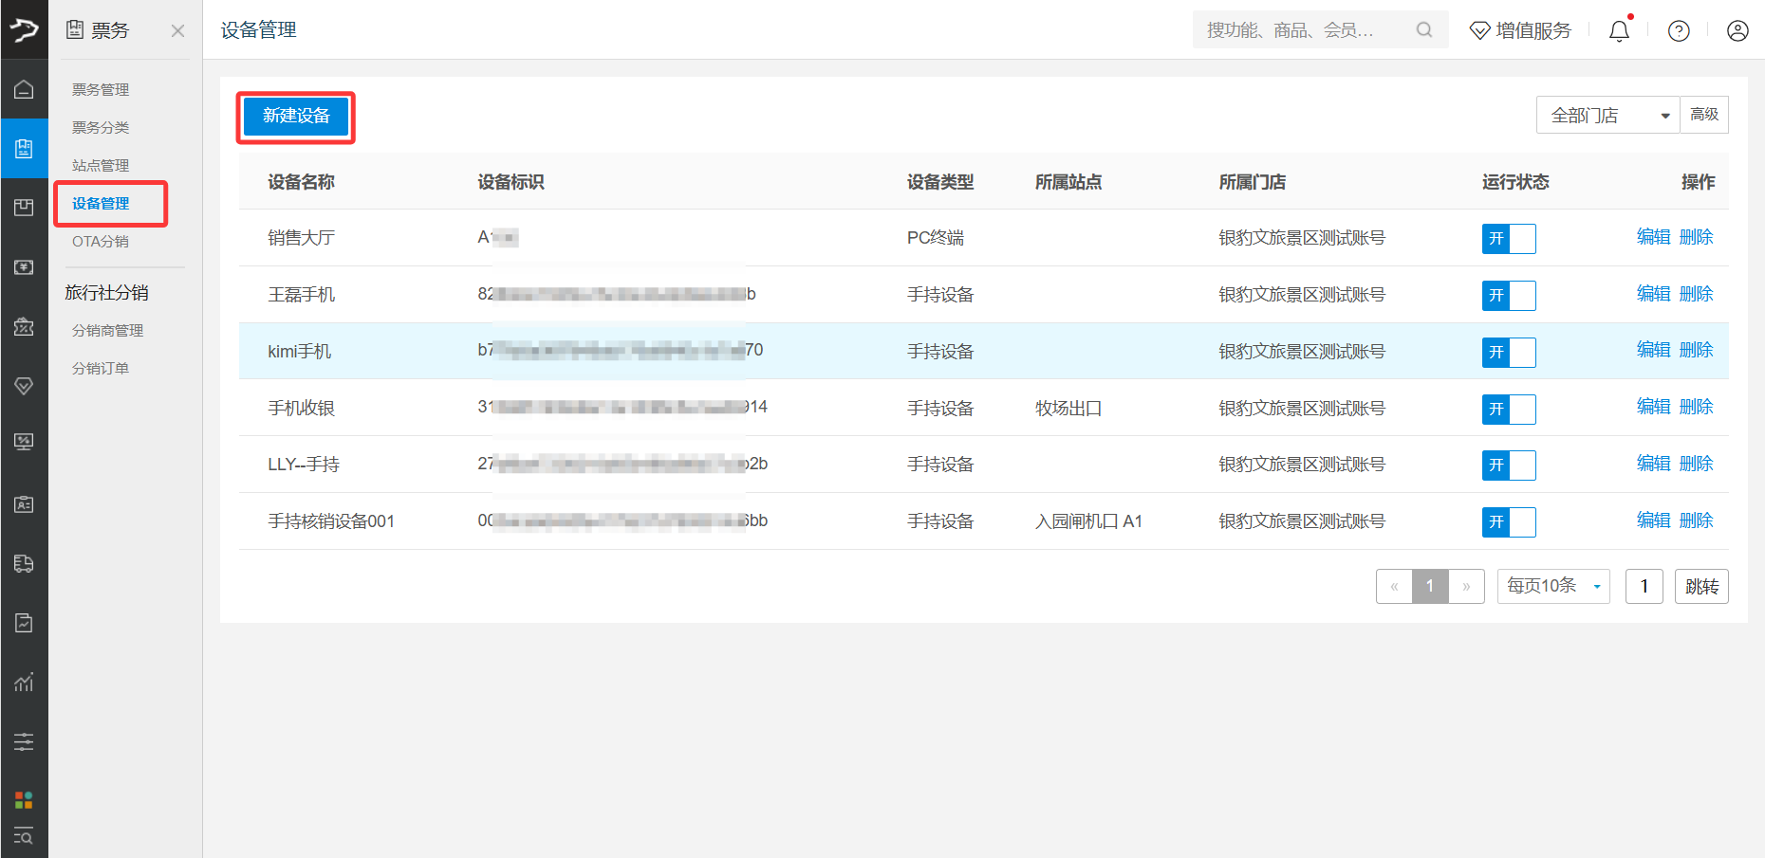Open the notification bell icon
The image size is (1765, 858).
[1619, 30]
